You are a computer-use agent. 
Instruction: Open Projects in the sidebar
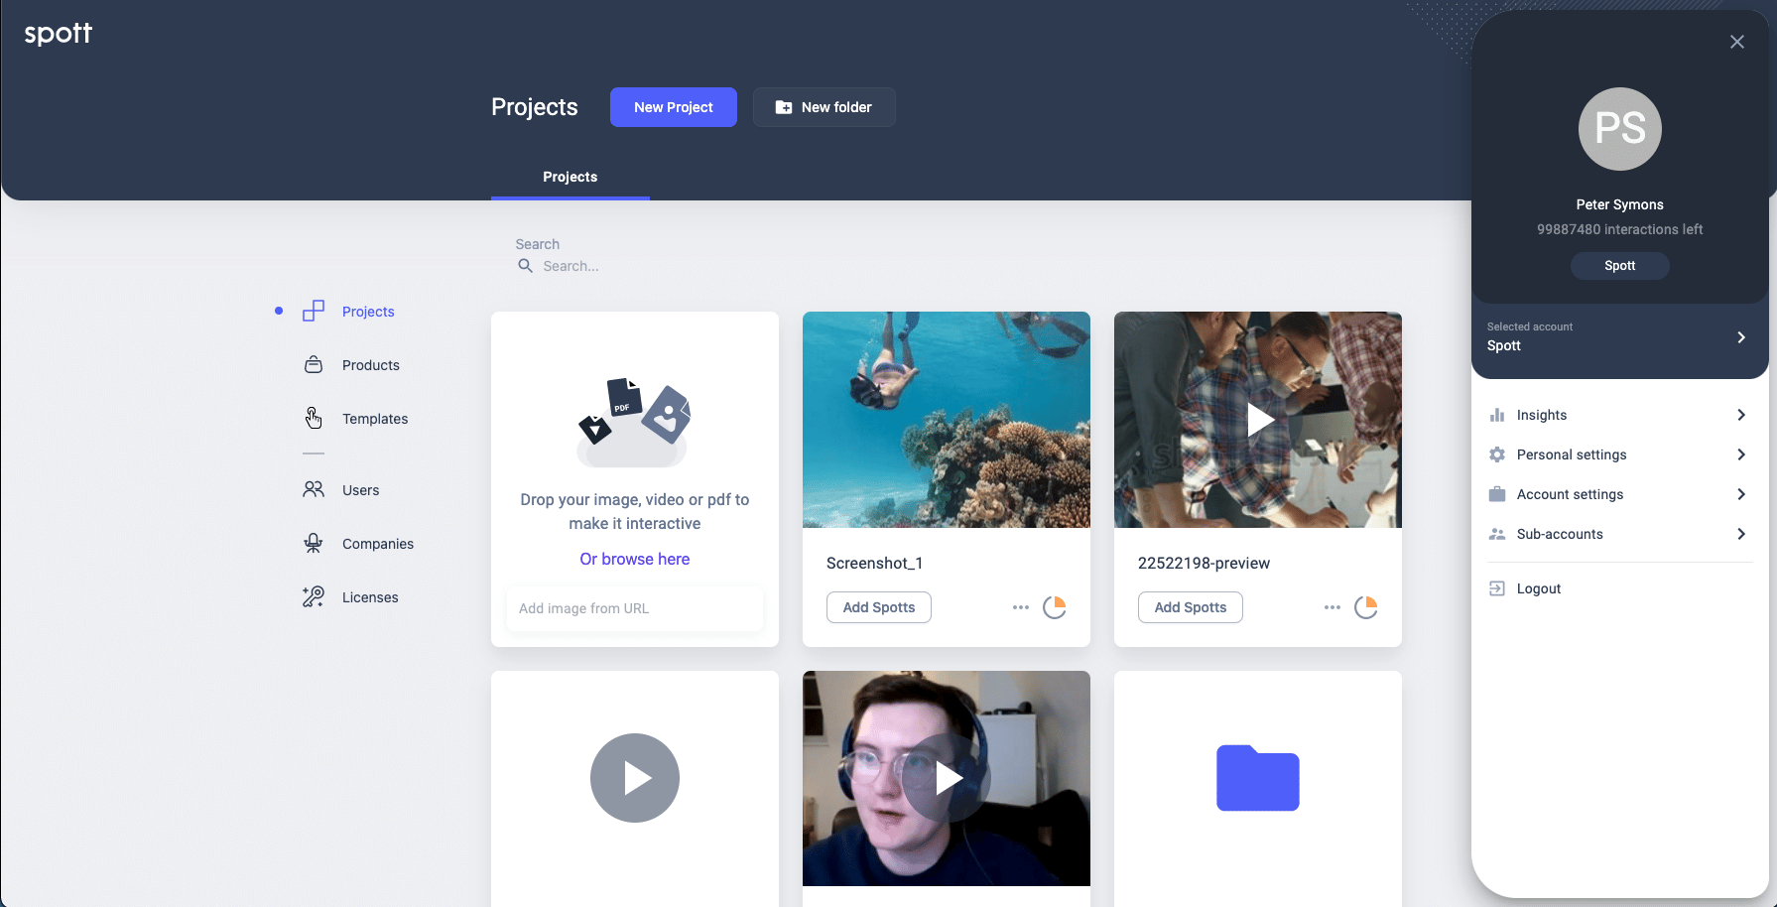point(368,312)
